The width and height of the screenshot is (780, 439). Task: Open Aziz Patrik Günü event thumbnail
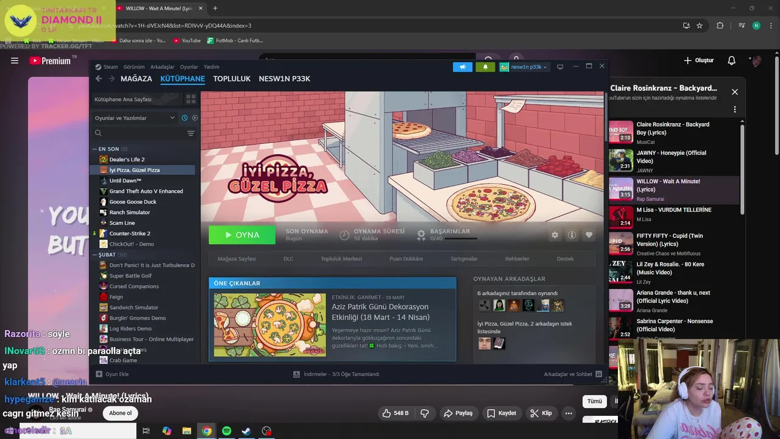click(269, 325)
